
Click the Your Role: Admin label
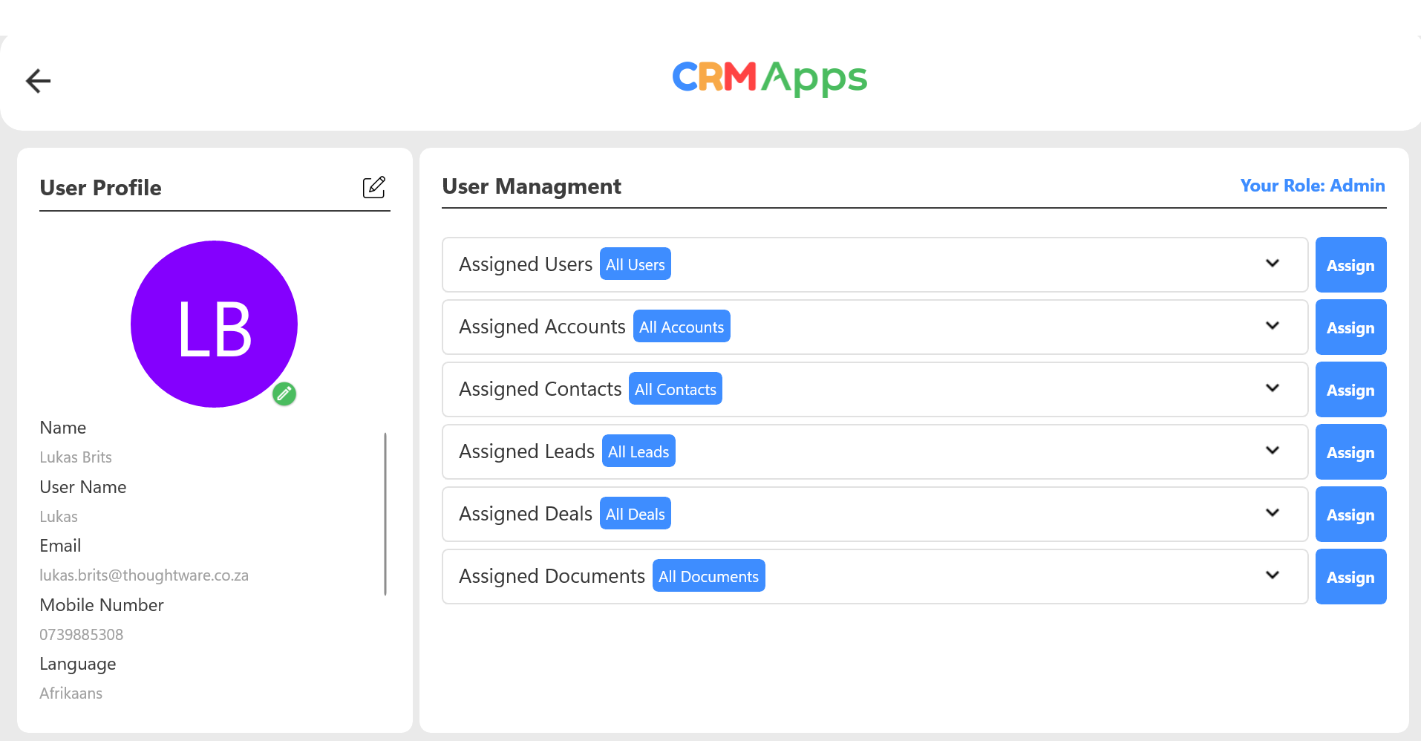(x=1312, y=186)
